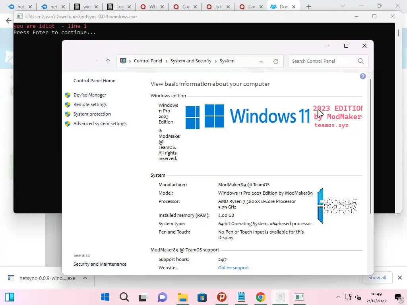
Task: Close the 'Is it' browser tab
Action: pos(228,7)
